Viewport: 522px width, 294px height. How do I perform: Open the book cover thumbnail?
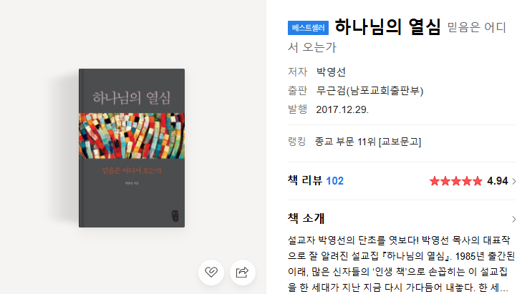click(132, 148)
